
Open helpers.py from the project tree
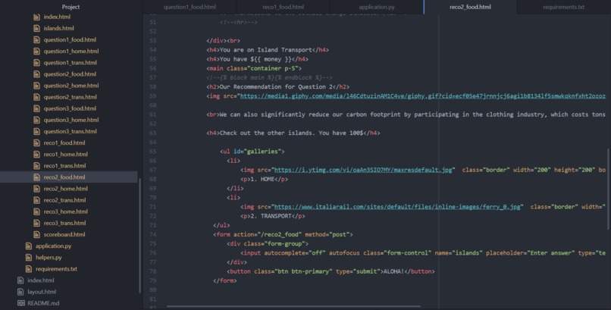(49, 258)
